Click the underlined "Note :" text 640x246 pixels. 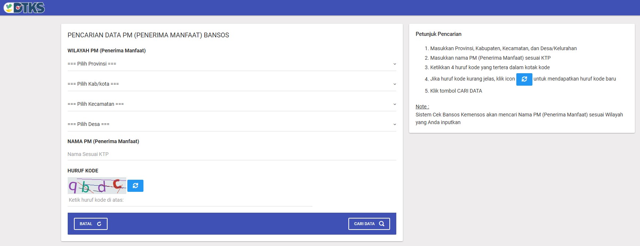[422, 107]
